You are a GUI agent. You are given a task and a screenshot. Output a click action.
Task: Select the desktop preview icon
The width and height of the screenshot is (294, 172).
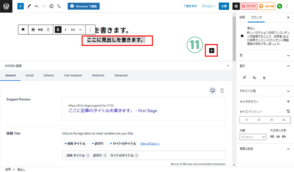213,90
